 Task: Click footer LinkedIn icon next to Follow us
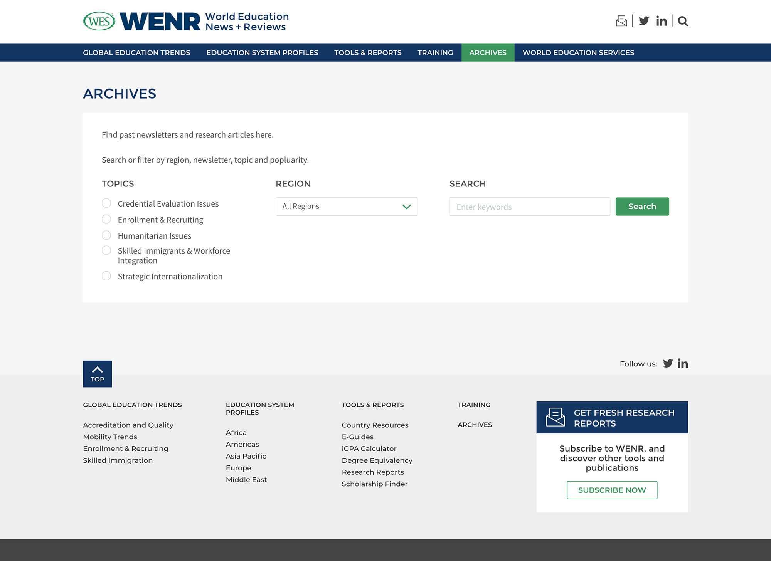point(683,363)
